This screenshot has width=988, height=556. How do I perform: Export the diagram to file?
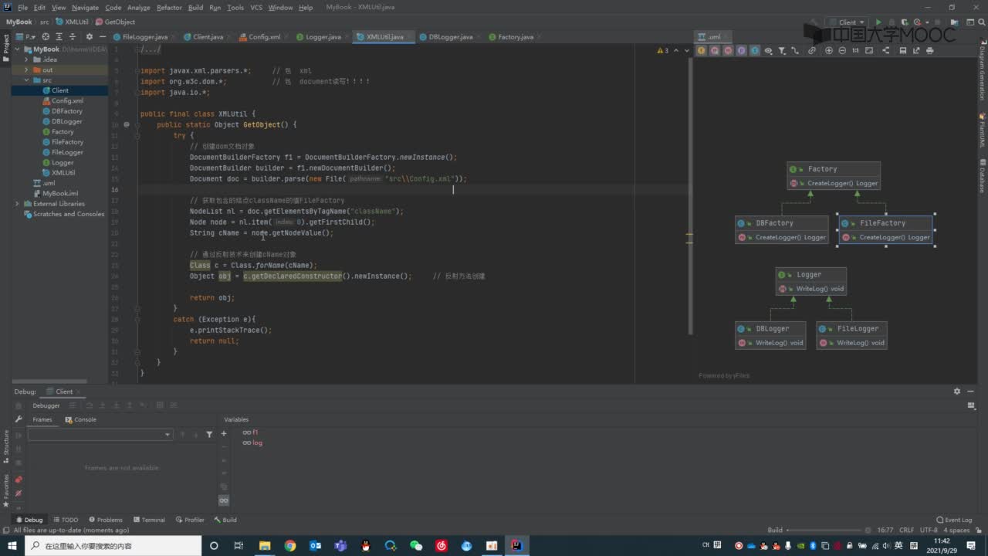(x=916, y=50)
